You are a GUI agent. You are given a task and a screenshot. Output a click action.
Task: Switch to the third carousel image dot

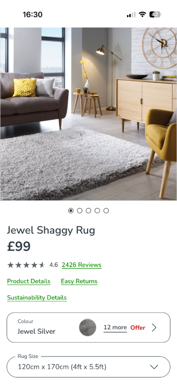[88, 211]
